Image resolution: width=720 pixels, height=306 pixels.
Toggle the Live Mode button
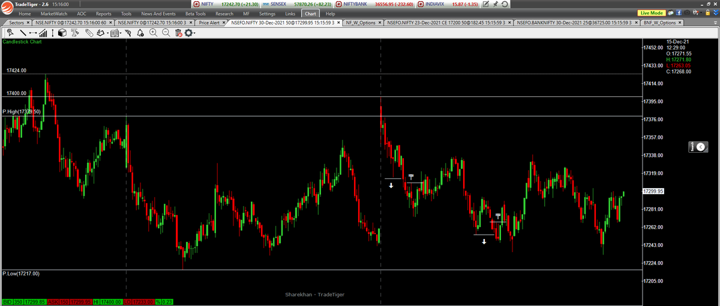(x=651, y=13)
